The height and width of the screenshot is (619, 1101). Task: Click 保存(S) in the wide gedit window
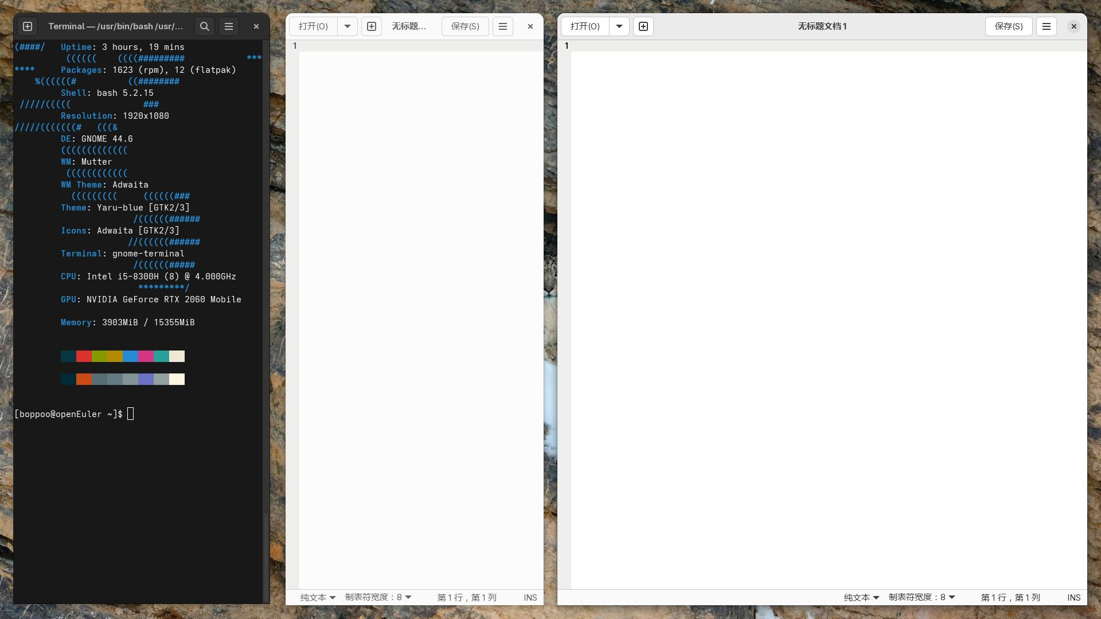click(x=1009, y=26)
